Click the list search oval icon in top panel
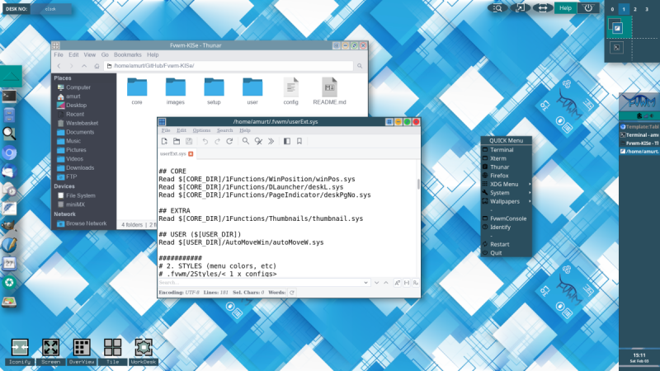This screenshot has width=660, height=371. [497, 8]
